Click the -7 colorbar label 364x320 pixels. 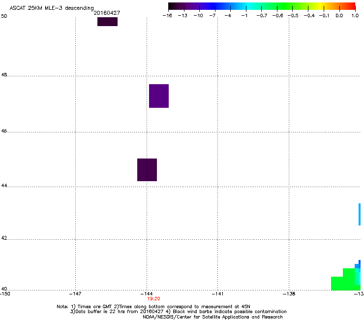pos(212,16)
